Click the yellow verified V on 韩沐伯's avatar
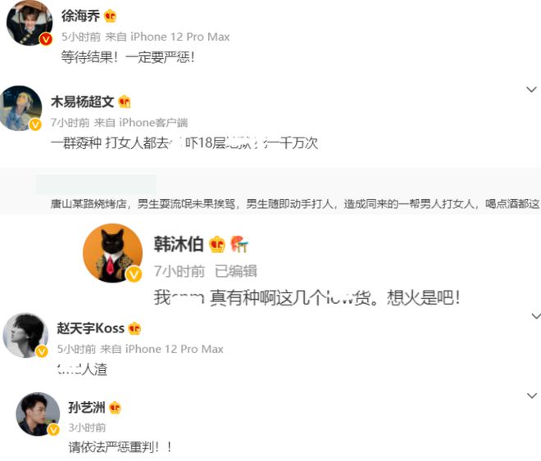The image size is (541, 461). (x=134, y=274)
